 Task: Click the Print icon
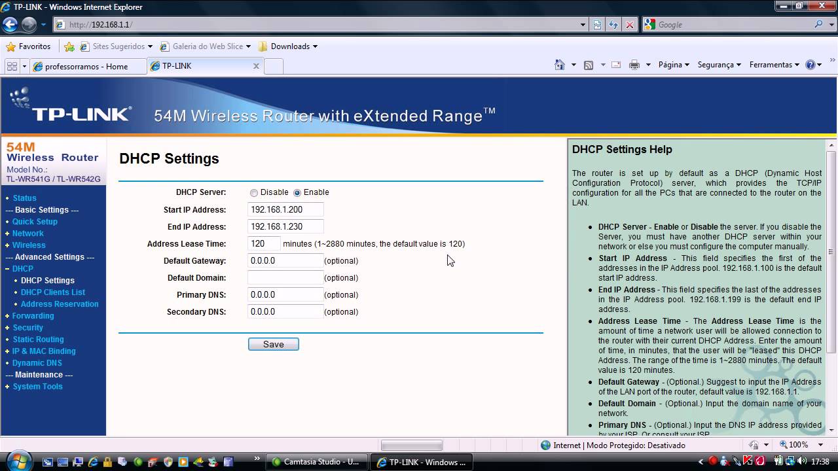[634, 65]
